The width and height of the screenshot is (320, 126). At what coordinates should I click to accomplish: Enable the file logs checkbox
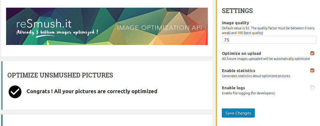(312, 88)
